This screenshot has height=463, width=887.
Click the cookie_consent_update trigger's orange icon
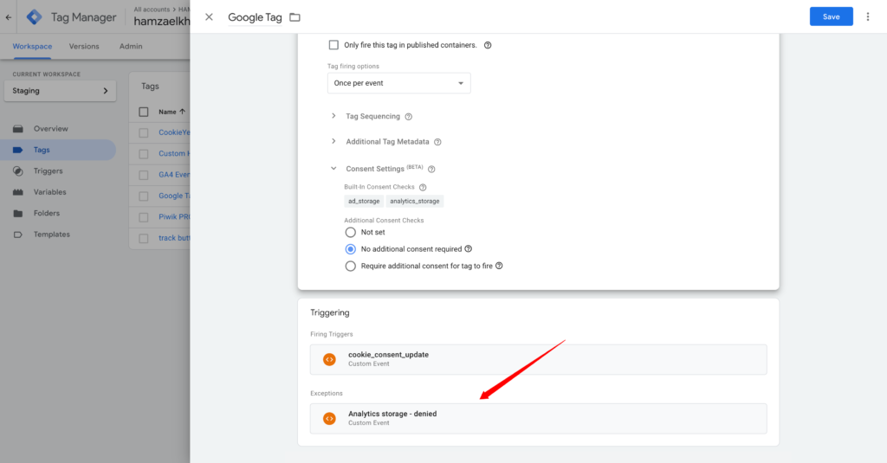coord(329,359)
